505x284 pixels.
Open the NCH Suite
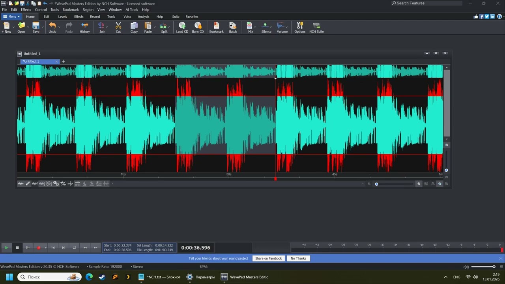click(x=316, y=28)
